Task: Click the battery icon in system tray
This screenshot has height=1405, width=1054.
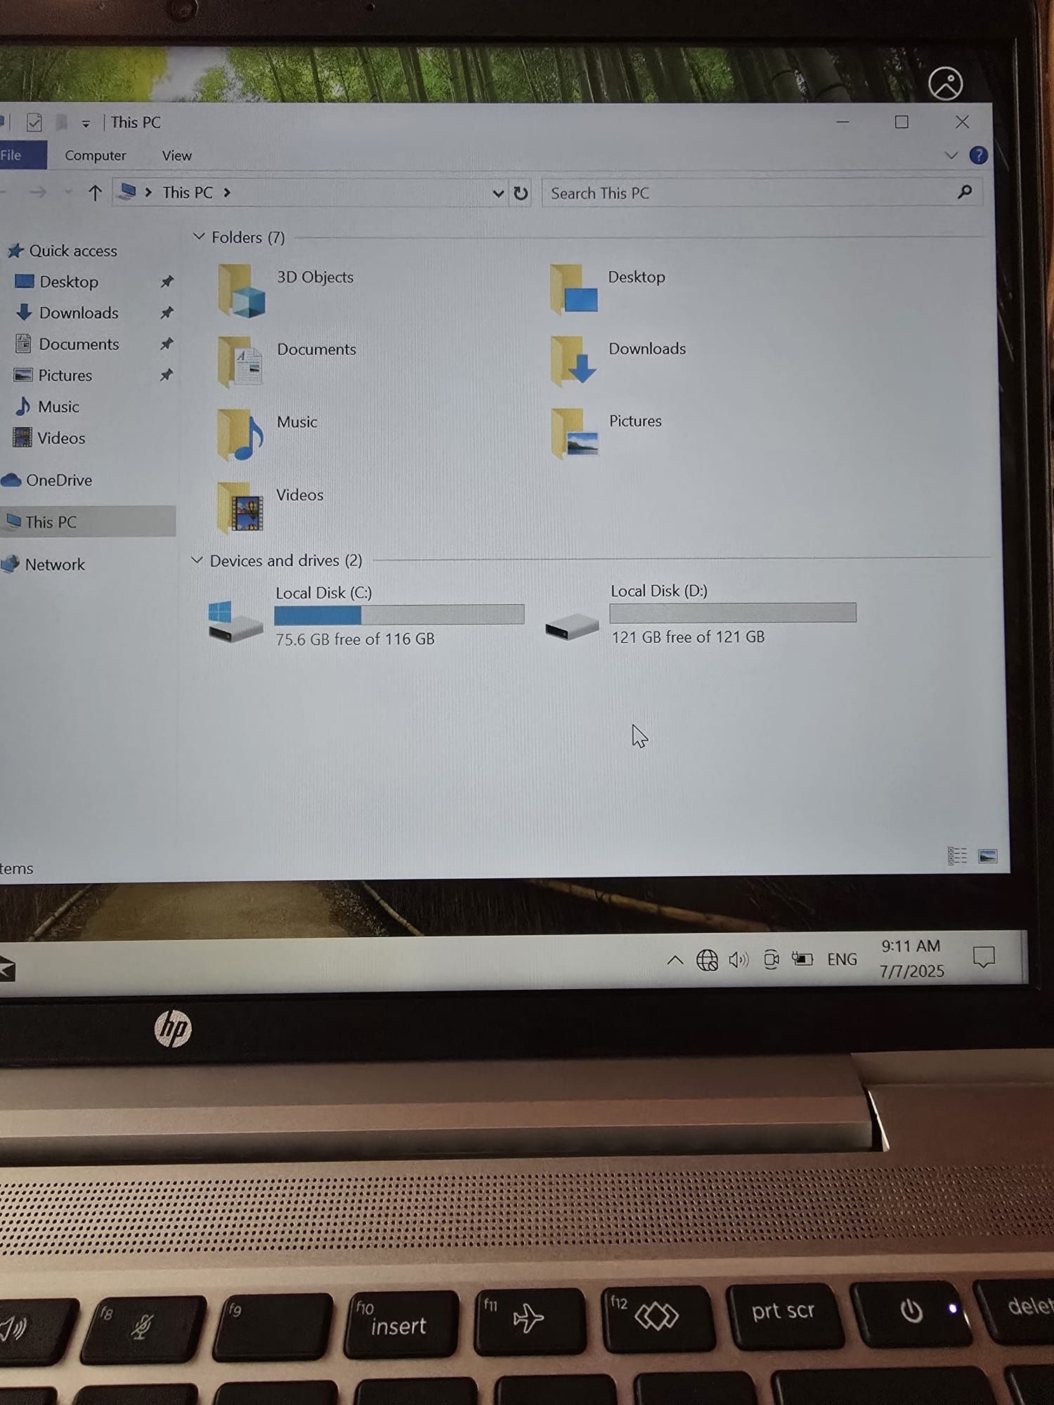Action: (802, 959)
